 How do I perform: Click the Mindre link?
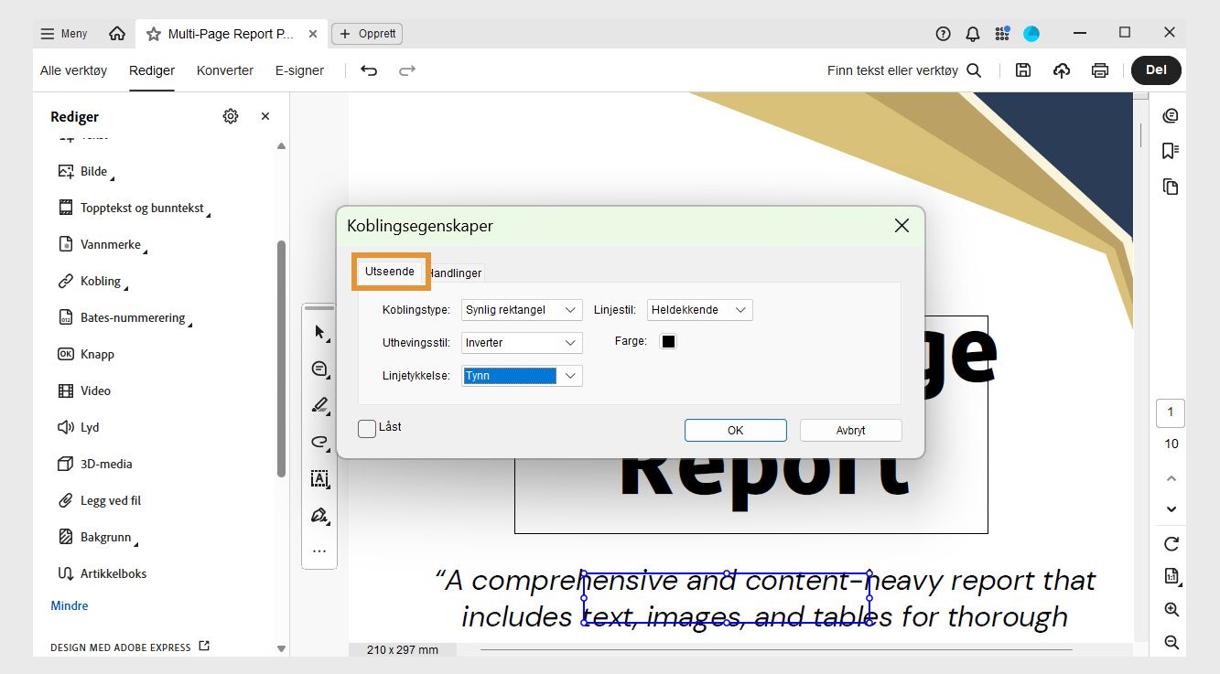click(x=70, y=605)
